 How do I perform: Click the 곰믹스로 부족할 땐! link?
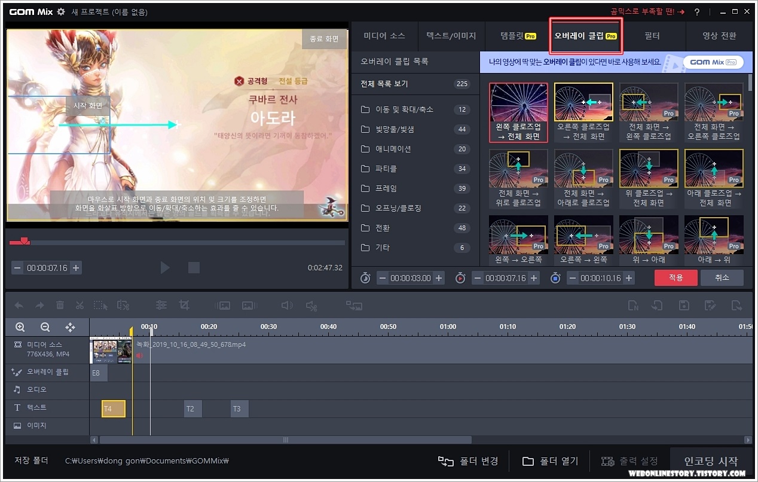(647, 11)
